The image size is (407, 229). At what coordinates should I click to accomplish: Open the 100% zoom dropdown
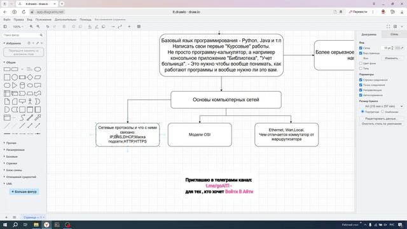click(18, 27)
